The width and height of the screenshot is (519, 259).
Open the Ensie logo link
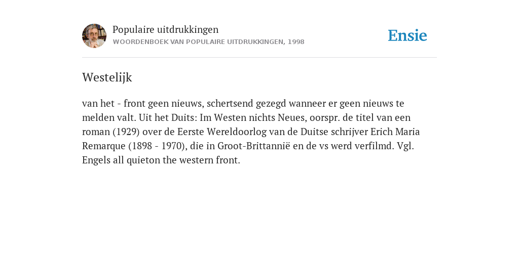pyautogui.click(x=407, y=35)
